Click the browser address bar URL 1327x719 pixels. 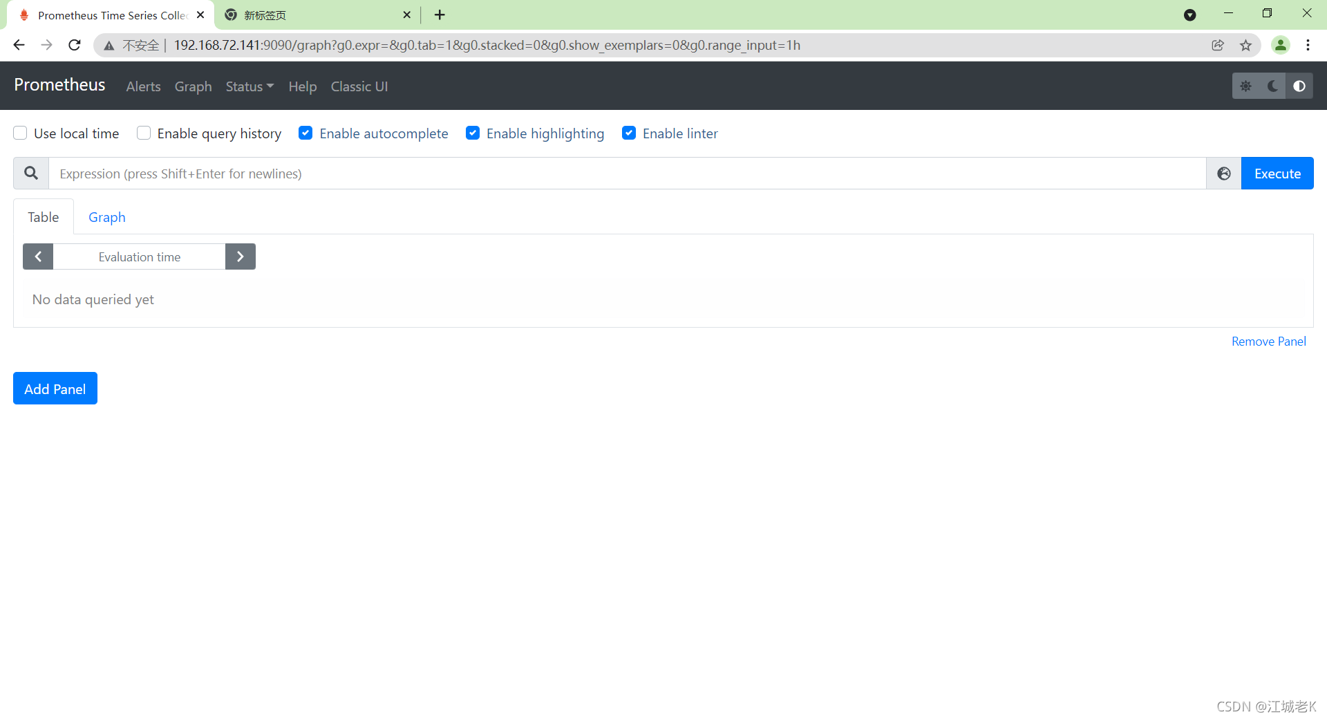[487, 45]
